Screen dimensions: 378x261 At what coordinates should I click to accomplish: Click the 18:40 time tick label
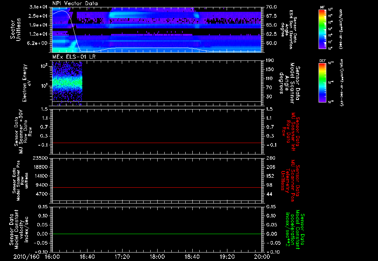pos(192,257)
